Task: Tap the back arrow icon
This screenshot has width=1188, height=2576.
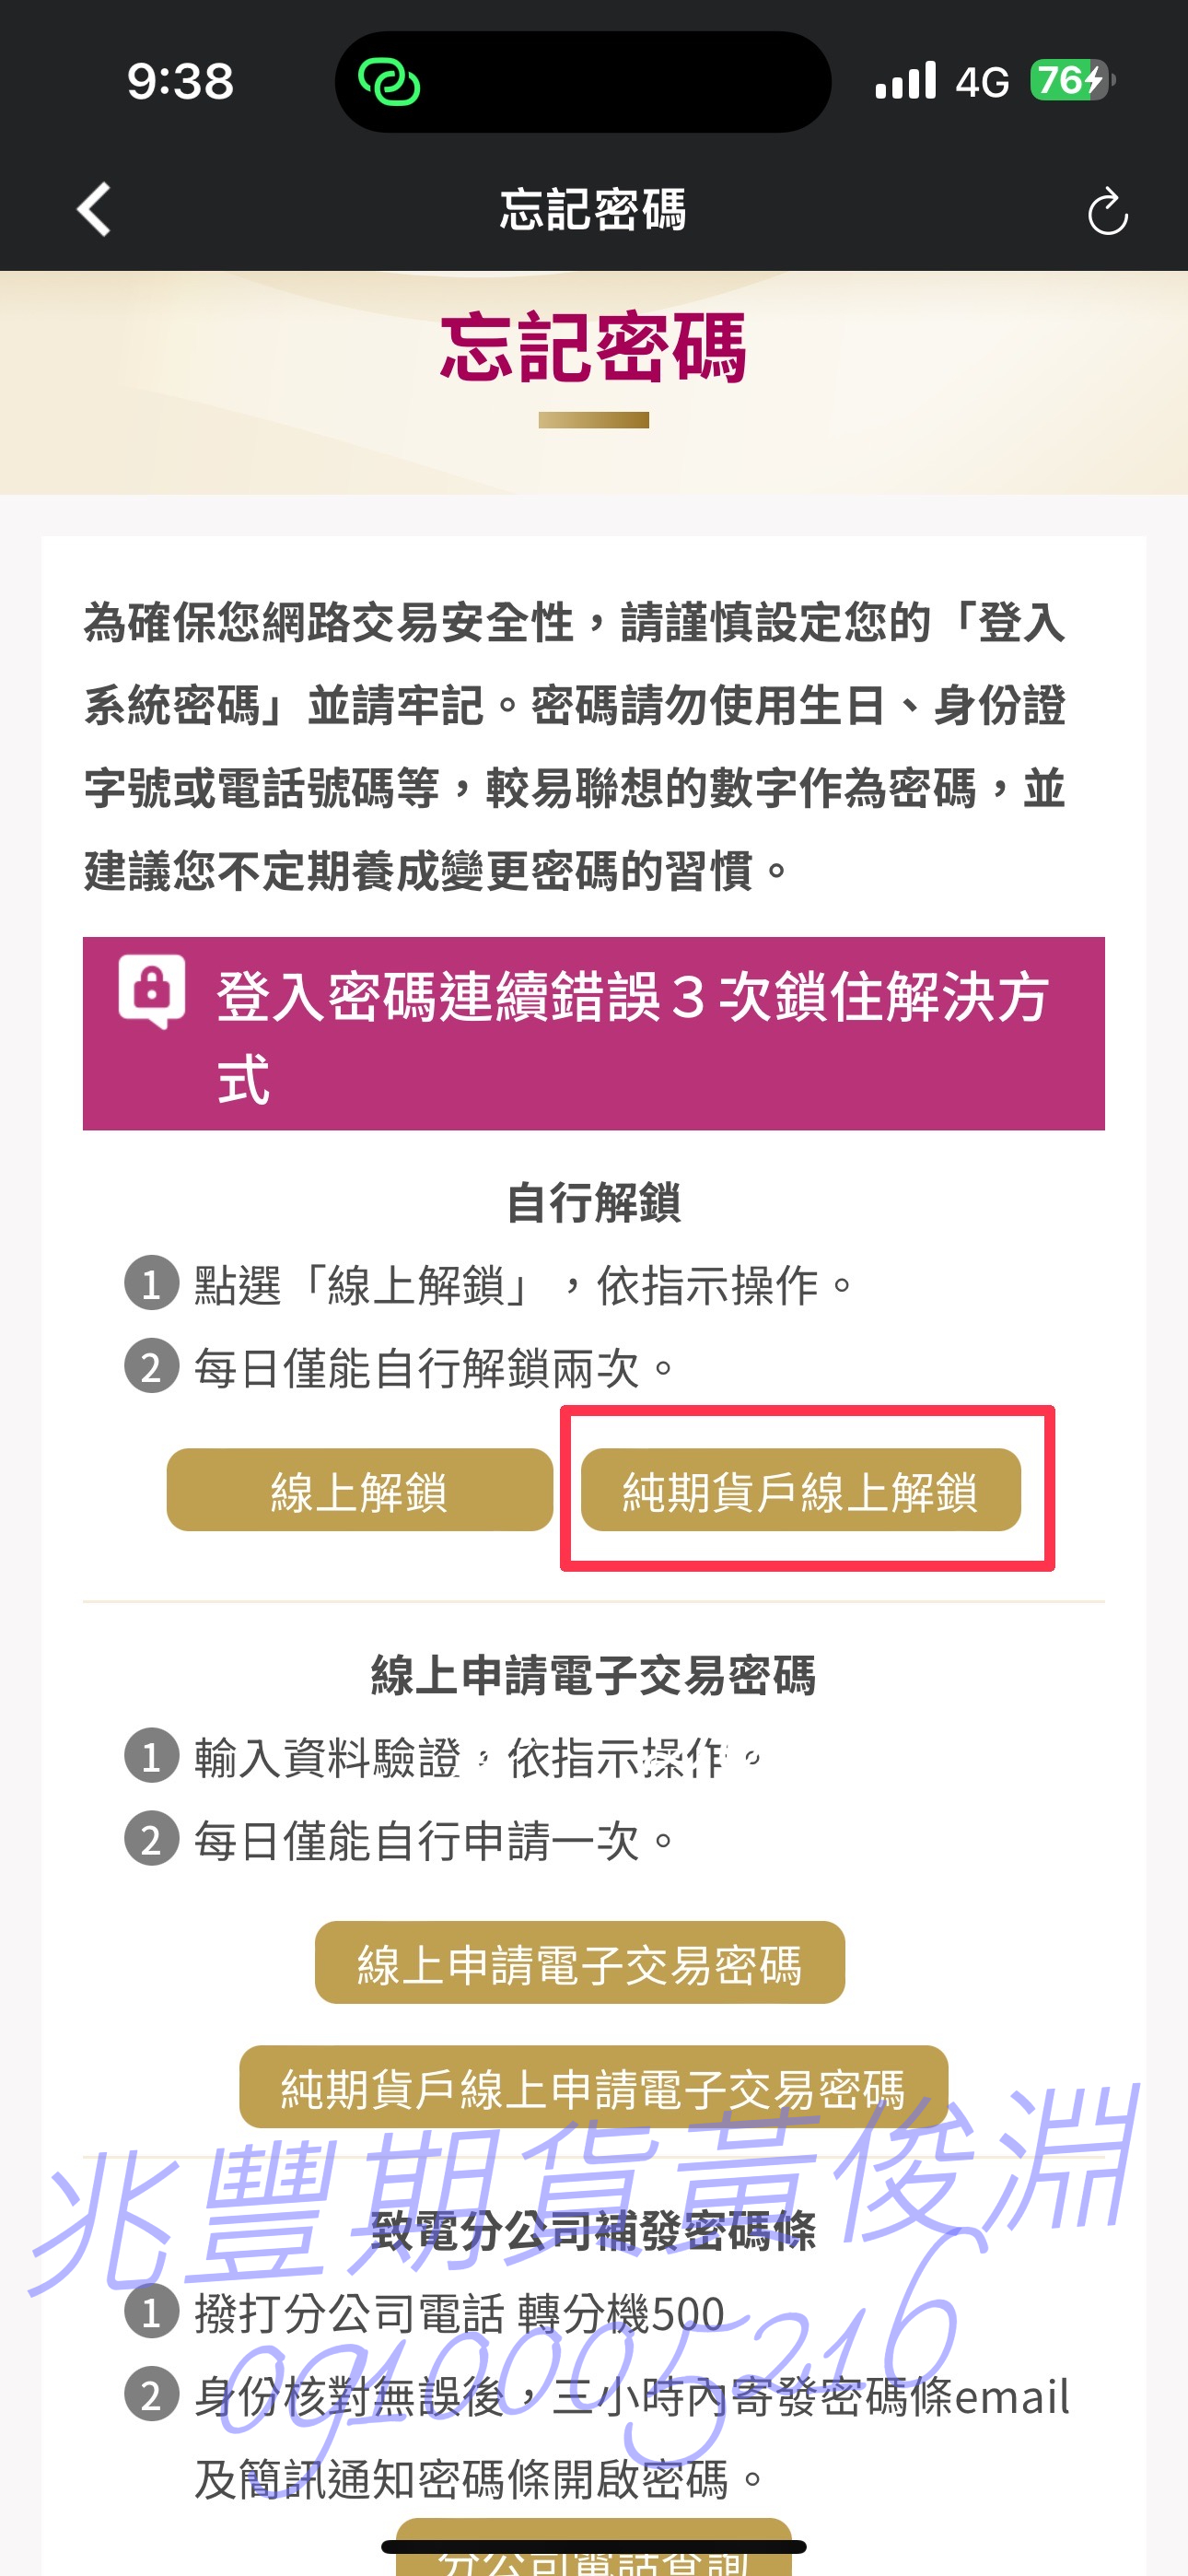Action: coord(94,210)
